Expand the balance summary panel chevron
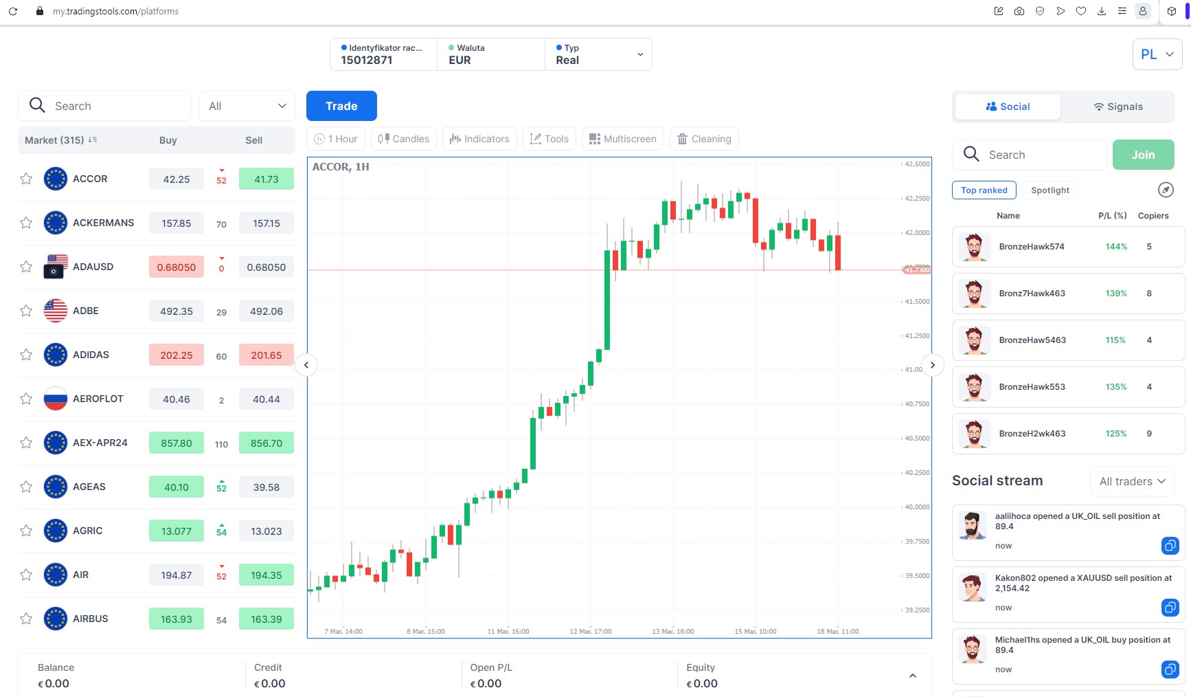1191x697 pixels. (x=913, y=676)
